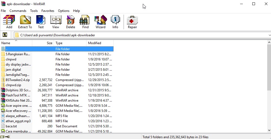Click the Repair toolbar icon
The image size is (271, 139).
133,22
